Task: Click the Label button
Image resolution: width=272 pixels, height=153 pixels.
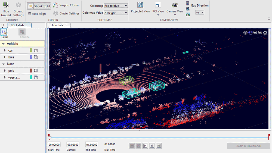Action: (x=4, y=33)
